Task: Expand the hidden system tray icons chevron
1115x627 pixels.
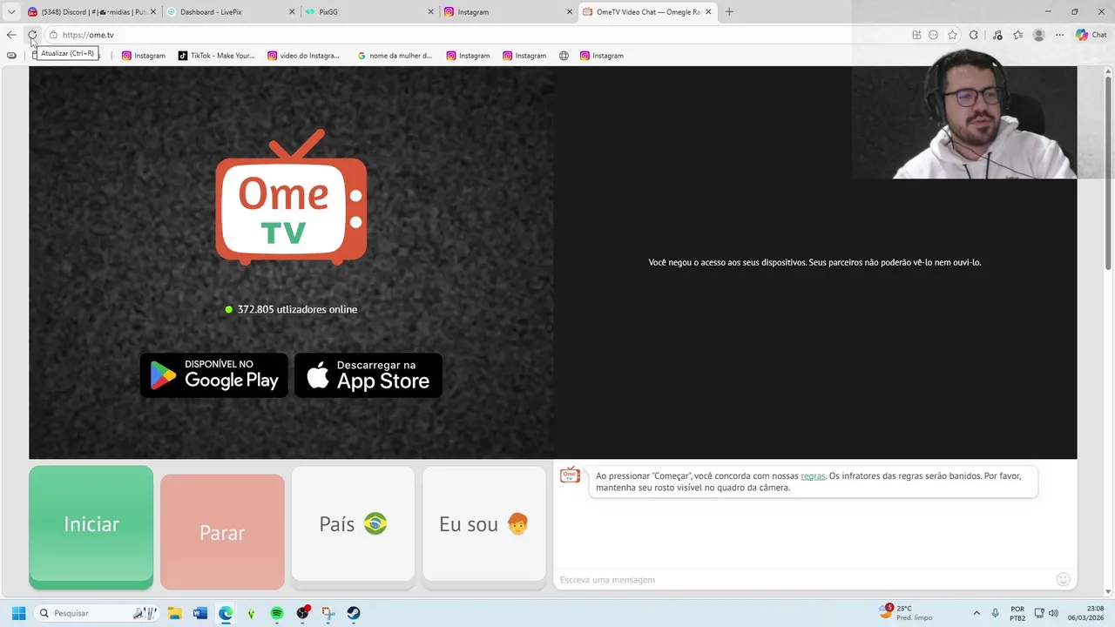Action: [x=976, y=613]
